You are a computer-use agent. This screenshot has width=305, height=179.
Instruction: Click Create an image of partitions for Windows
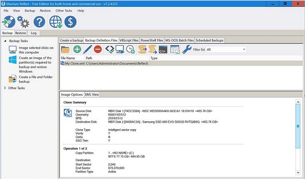(35, 65)
